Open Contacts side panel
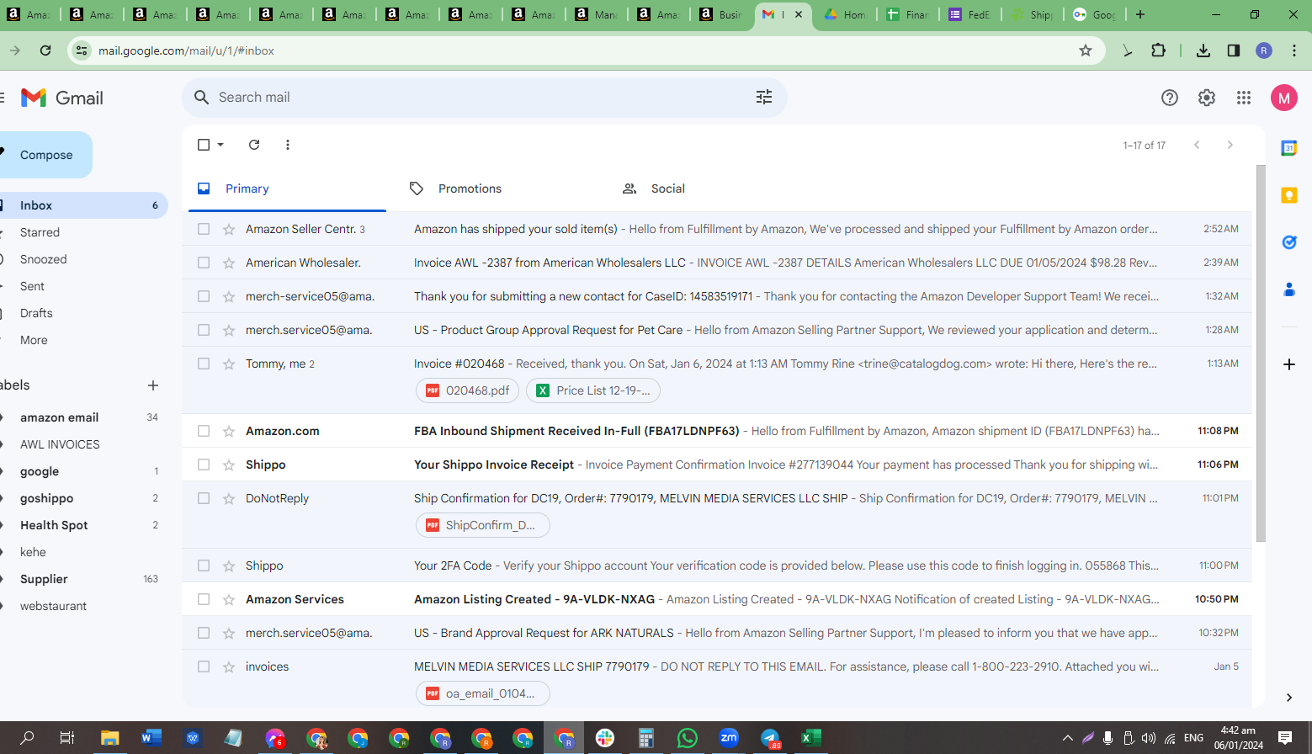Image resolution: width=1312 pixels, height=754 pixels. (x=1289, y=289)
